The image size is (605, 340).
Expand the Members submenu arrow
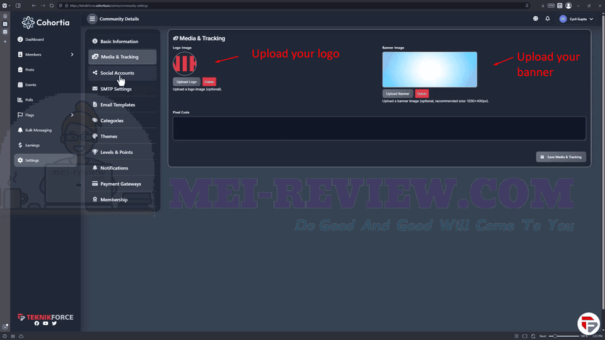72,55
